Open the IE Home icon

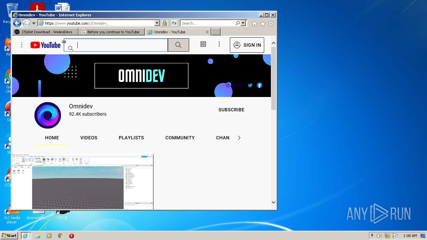pos(255,24)
